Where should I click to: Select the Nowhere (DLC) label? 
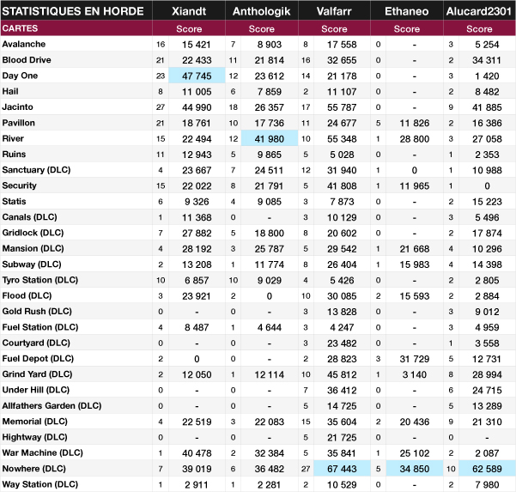tap(33, 468)
